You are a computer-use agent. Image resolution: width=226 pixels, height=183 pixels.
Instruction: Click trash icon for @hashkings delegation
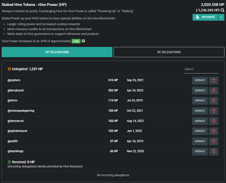214,151
